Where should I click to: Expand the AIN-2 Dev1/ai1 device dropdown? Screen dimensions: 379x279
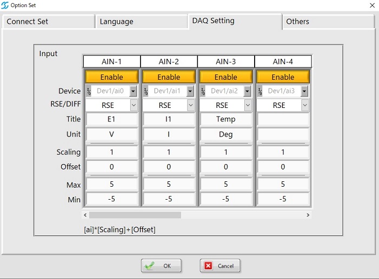pos(190,91)
